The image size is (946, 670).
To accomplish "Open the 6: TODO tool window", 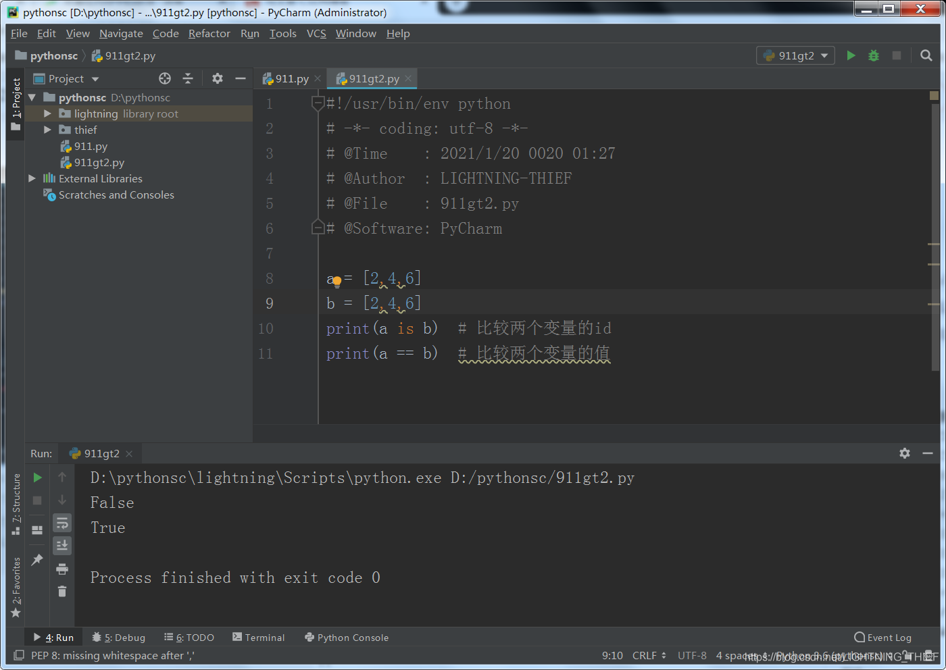I will click(x=189, y=637).
